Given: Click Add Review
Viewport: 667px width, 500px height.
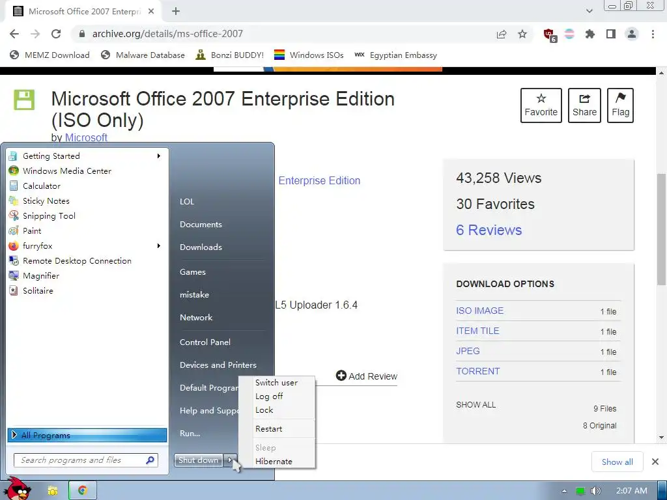Looking at the screenshot, I should pos(367,376).
